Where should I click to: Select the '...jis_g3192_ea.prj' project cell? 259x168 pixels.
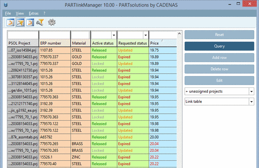click(x=23, y=111)
